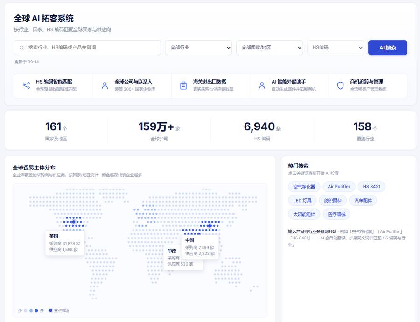Click the 重点市场 legend marker
The width and height of the screenshot is (420, 322).
tap(50, 310)
